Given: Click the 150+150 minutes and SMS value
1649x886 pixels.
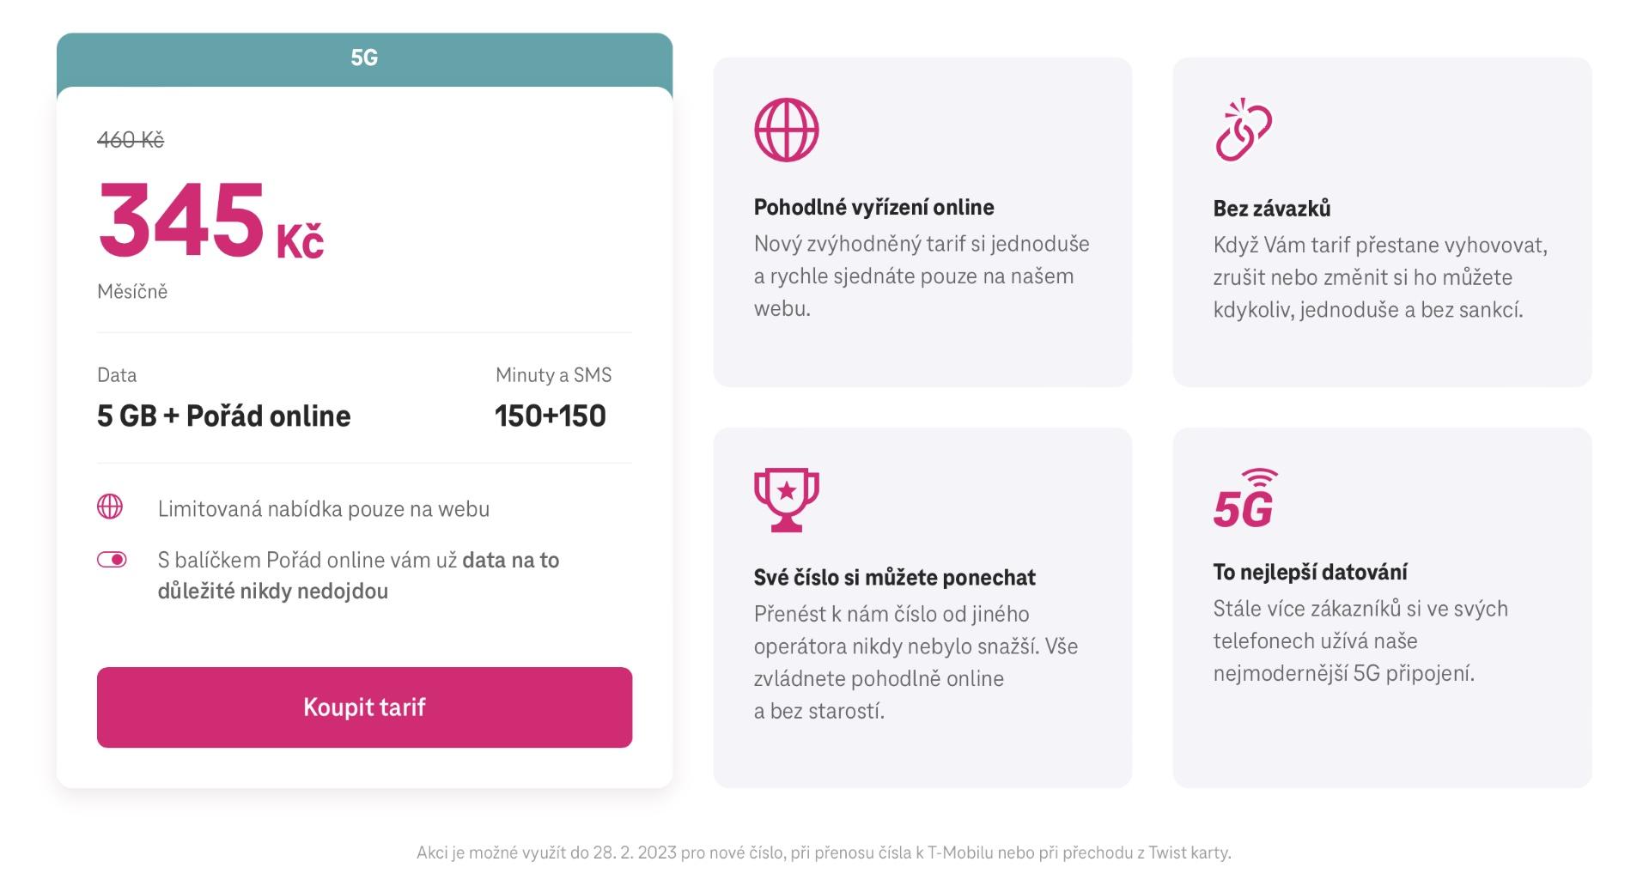Looking at the screenshot, I should pyautogui.click(x=551, y=416).
